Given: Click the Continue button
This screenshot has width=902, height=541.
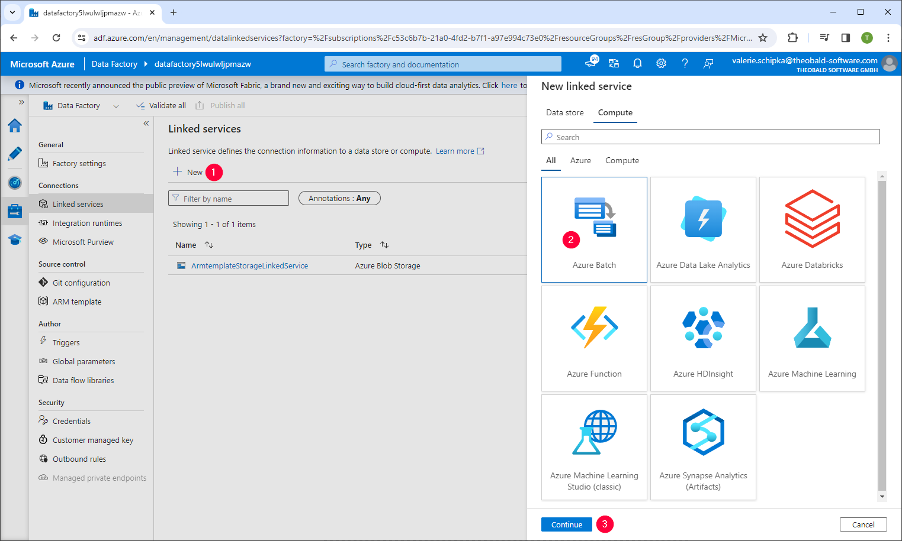Looking at the screenshot, I should point(567,524).
